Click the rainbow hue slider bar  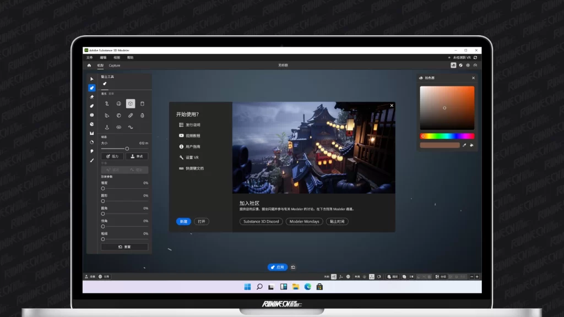click(x=447, y=136)
